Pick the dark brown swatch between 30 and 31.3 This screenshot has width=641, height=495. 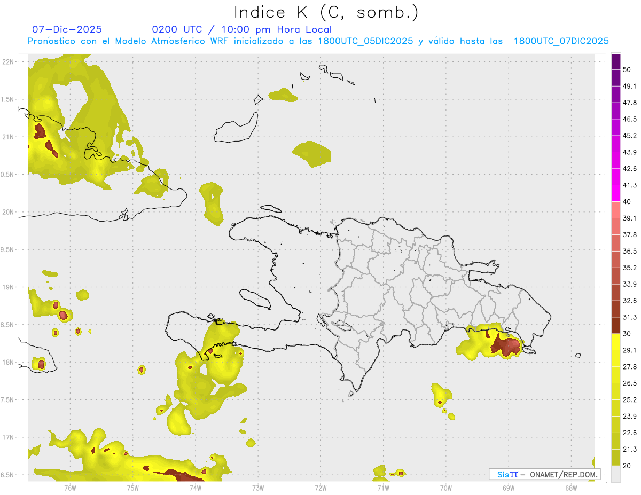coord(616,325)
